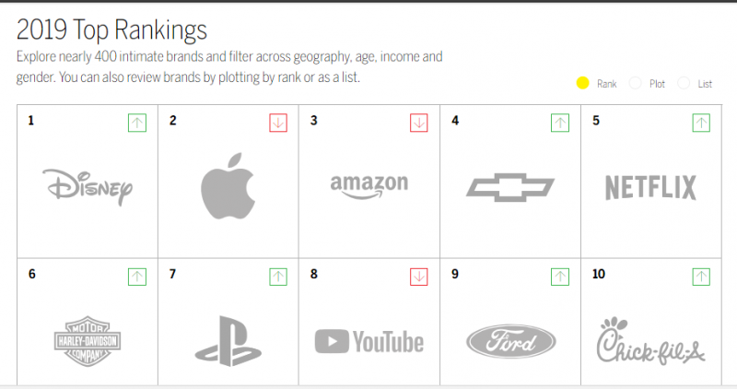Image resolution: width=737 pixels, height=389 pixels.
Task: Select the Netflix logo
Action: [650, 187]
